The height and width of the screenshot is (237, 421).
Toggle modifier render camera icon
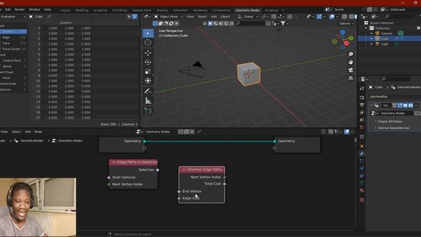pyautogui.click(x=410, y=105)
